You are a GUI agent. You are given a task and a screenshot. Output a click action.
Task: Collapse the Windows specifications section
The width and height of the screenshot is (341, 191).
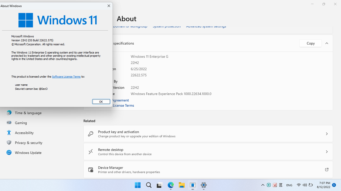327,43
